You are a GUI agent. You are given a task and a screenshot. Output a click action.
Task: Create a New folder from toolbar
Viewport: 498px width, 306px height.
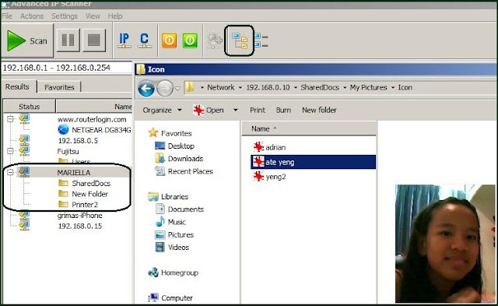(319, 110)
